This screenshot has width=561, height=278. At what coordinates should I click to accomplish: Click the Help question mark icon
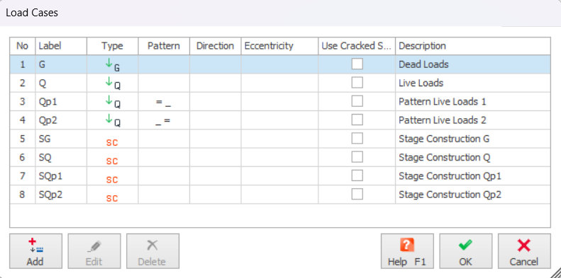tap(407, 245)
